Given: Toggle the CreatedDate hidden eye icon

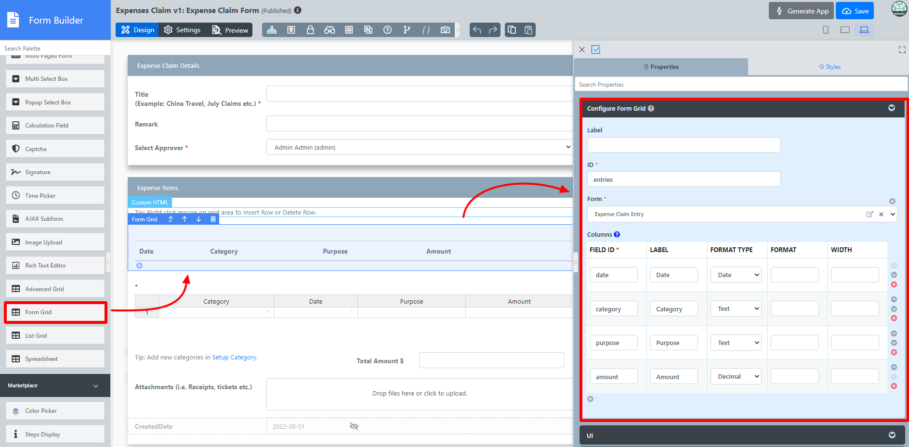Looking at the screenshot, I should 354,426.
